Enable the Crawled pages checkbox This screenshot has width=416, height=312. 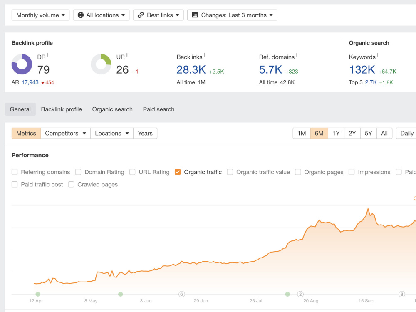(x=71, y=184)
